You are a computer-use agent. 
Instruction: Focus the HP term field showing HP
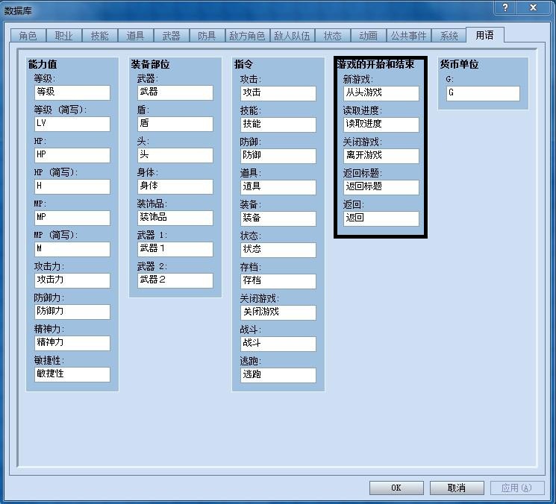coord(72,155)
